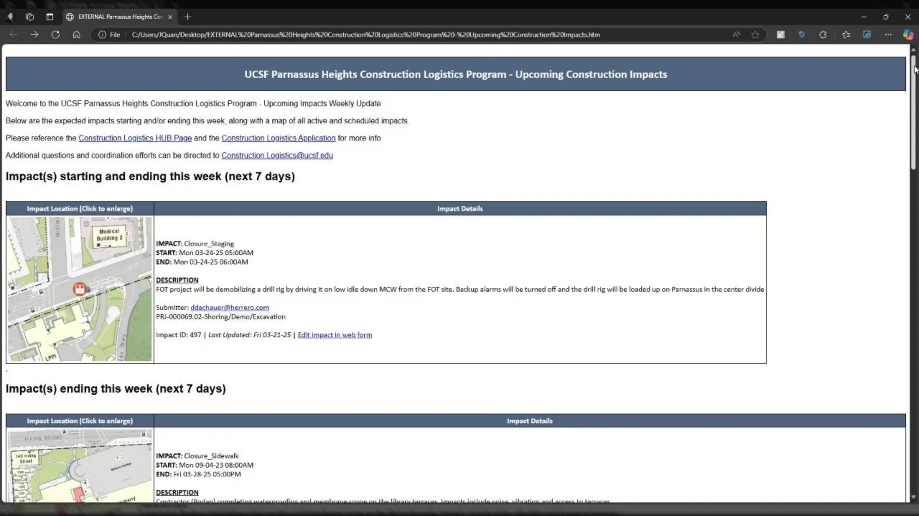Open Settings and more ellipsis menu

888,34
